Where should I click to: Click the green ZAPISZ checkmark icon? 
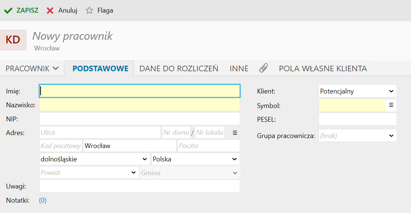[x=8, y=11]
